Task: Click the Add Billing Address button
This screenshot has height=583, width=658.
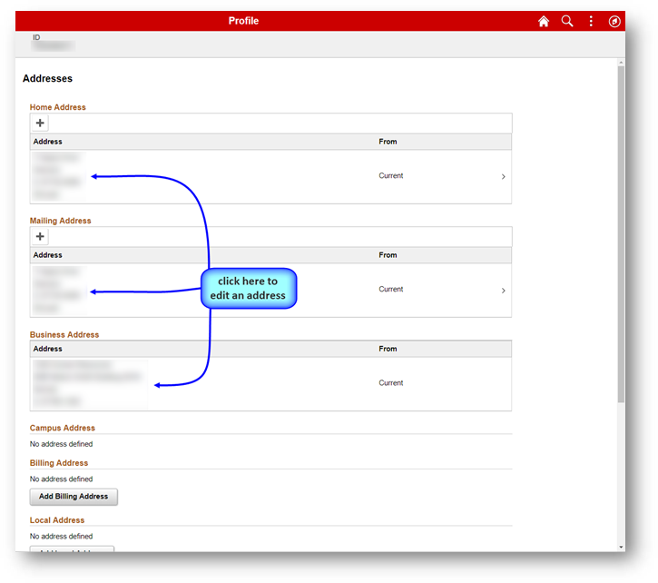Action: [x=74, y=497]
